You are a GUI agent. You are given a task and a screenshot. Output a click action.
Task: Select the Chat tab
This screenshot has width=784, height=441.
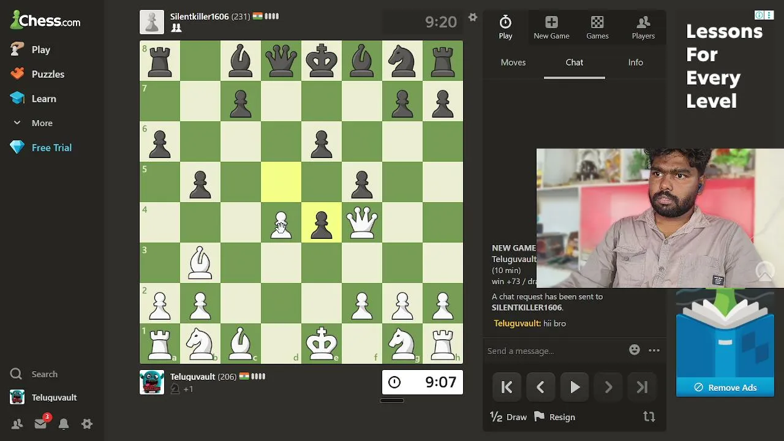pyautogui.click(x=575, y=62)
